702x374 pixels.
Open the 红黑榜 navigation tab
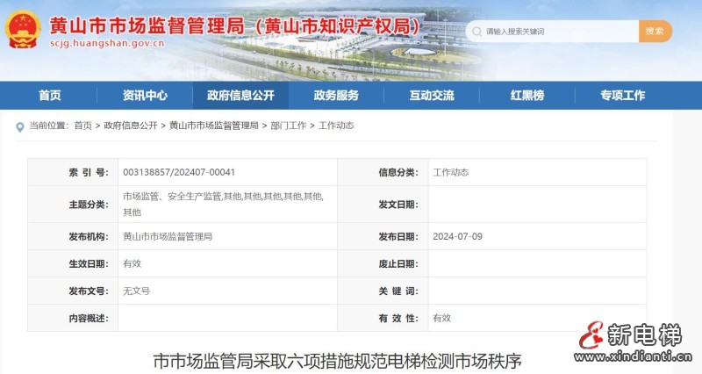pyautogui.click(x=527, y=96)
